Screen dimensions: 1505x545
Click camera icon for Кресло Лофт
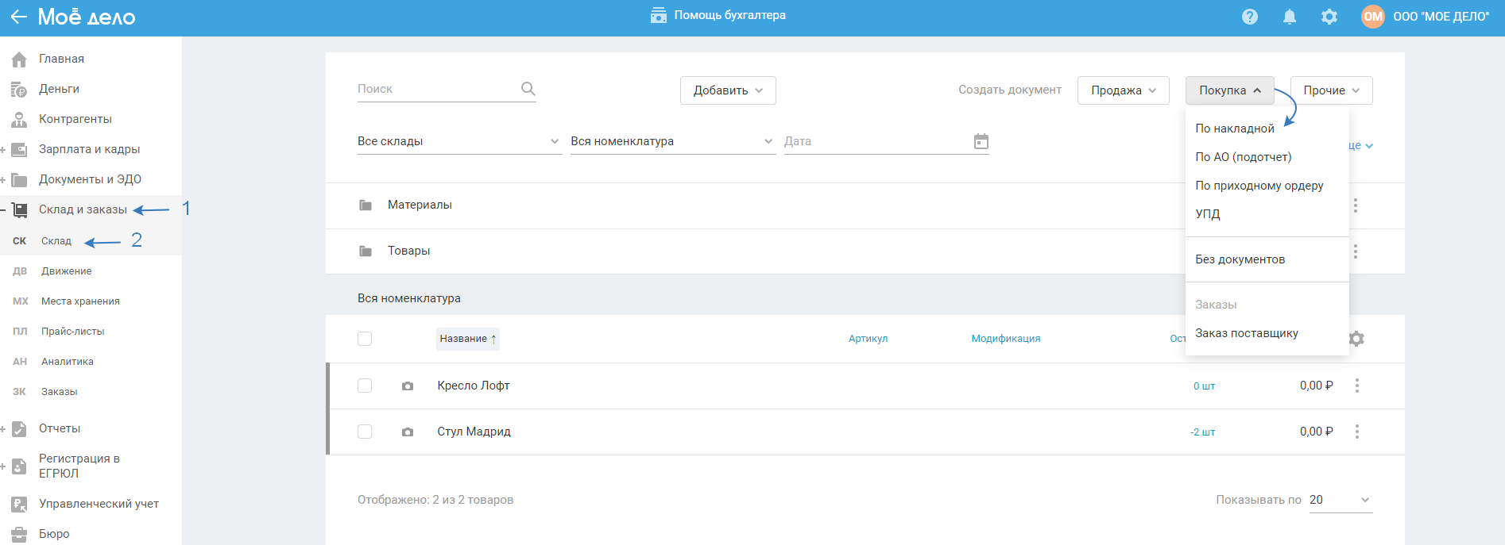[x=408, y=386]
